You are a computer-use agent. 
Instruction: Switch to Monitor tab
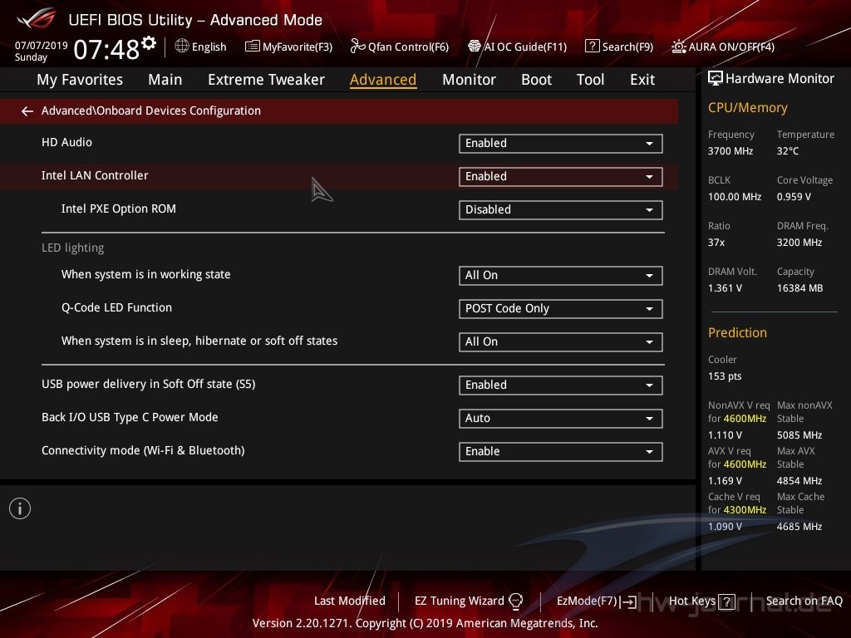click(x=469, y=80)
